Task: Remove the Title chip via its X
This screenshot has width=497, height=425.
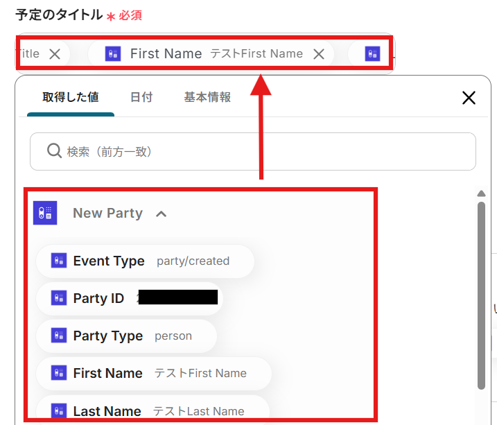Action: click(55, 54)
